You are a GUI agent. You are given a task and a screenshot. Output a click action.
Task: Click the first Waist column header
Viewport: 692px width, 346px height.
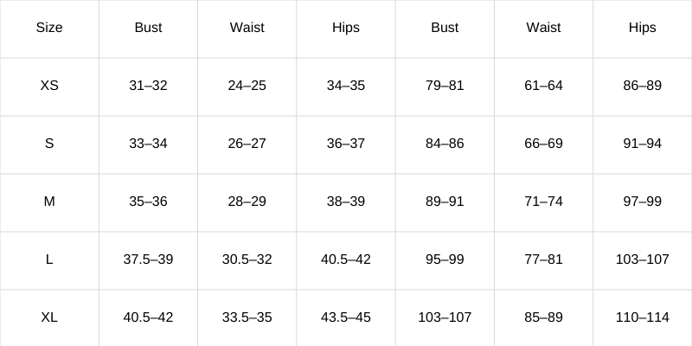click(247, 28)
